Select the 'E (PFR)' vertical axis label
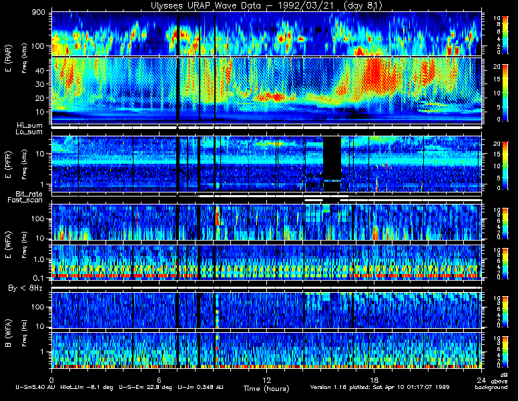Viewport: 518px width, 401px height. (8, 164)
